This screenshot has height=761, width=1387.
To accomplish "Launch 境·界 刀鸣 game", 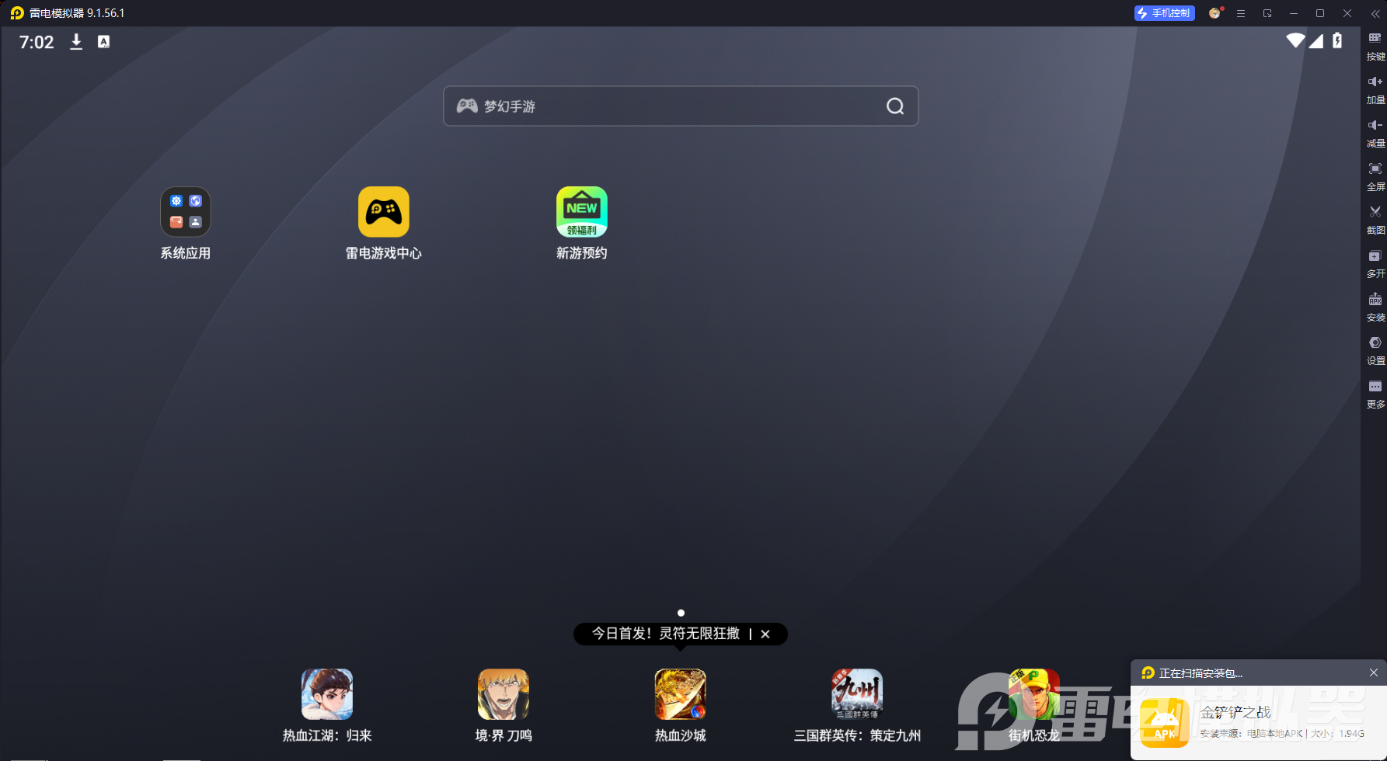I will pyautogui.click(x=504, y=705).
